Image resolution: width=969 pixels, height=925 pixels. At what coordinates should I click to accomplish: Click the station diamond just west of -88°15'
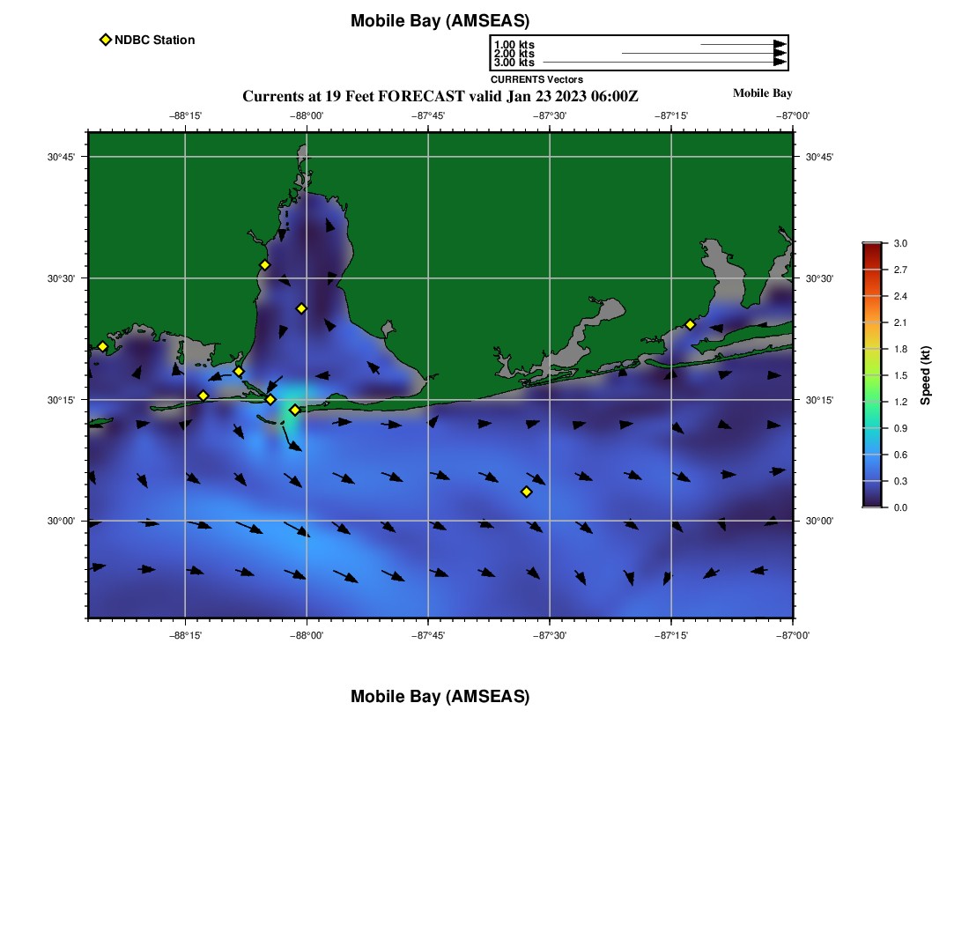tap(203, 396)
